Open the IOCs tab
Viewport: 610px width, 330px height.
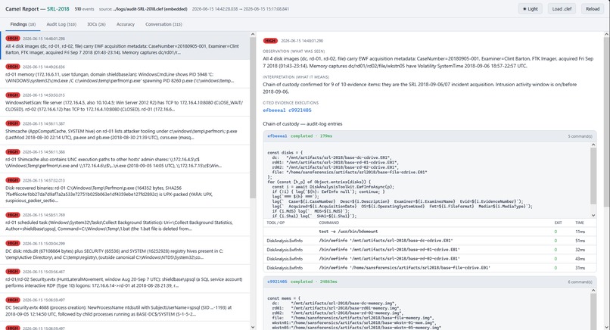click(x=96, y=24)
